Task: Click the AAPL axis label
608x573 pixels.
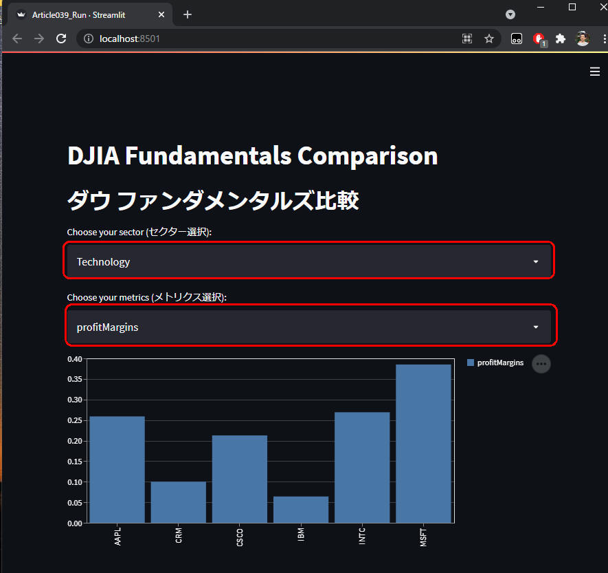Action: (x=117, y=536)
